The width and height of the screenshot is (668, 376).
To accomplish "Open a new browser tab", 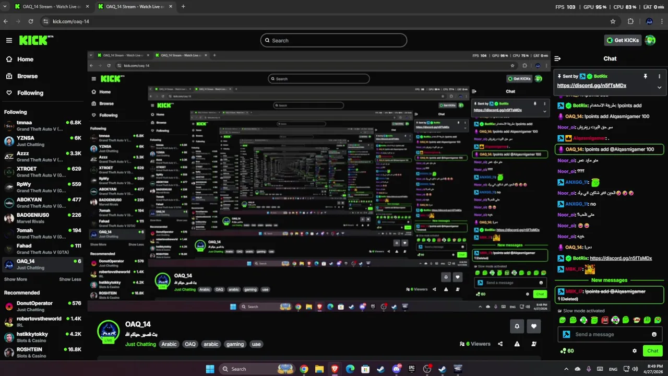I will (183, 7).
